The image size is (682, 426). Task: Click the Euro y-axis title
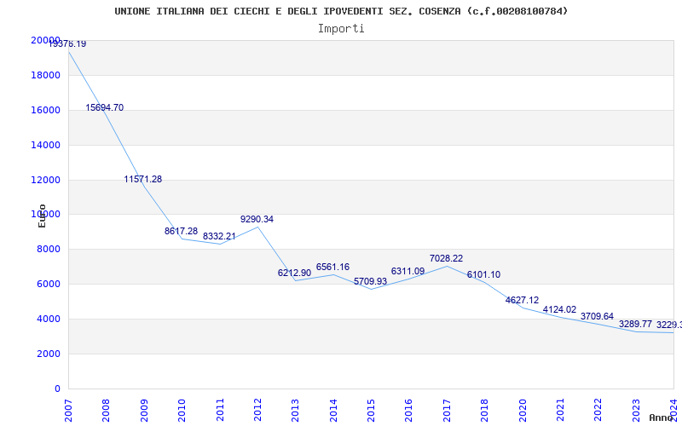[x=42, y=216]
